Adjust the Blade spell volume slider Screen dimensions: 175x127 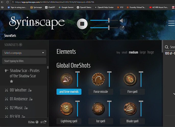141,108
